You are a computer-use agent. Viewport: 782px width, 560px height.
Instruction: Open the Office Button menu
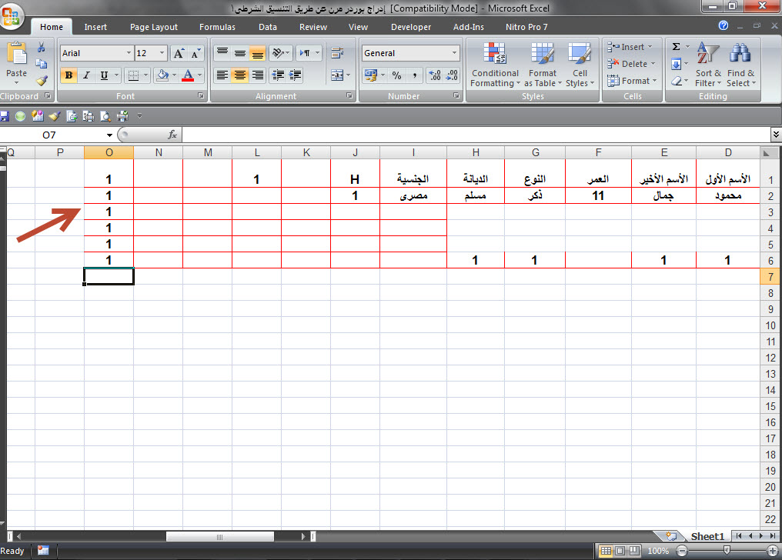11,16
